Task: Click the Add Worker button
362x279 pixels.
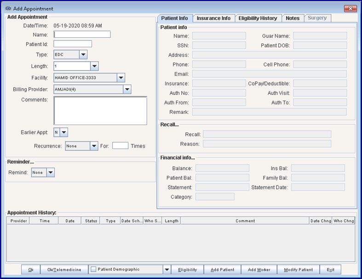Action: [259, 269]
